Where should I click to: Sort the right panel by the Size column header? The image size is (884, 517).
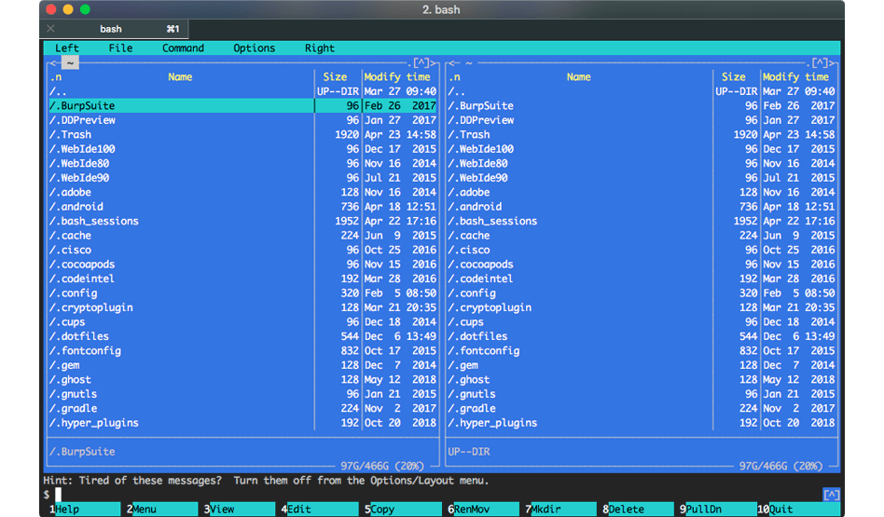click(733, 77)
